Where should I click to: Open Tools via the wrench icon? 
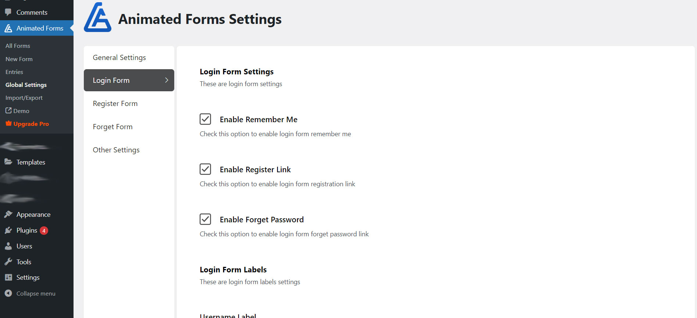point(8,261)
